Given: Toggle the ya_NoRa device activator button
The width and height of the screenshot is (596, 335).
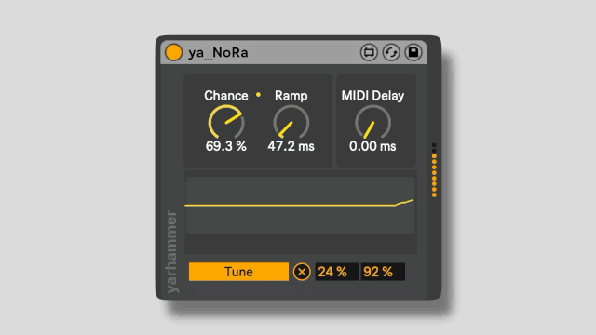Looking at the screenshot, I should [x=173, y=52].
